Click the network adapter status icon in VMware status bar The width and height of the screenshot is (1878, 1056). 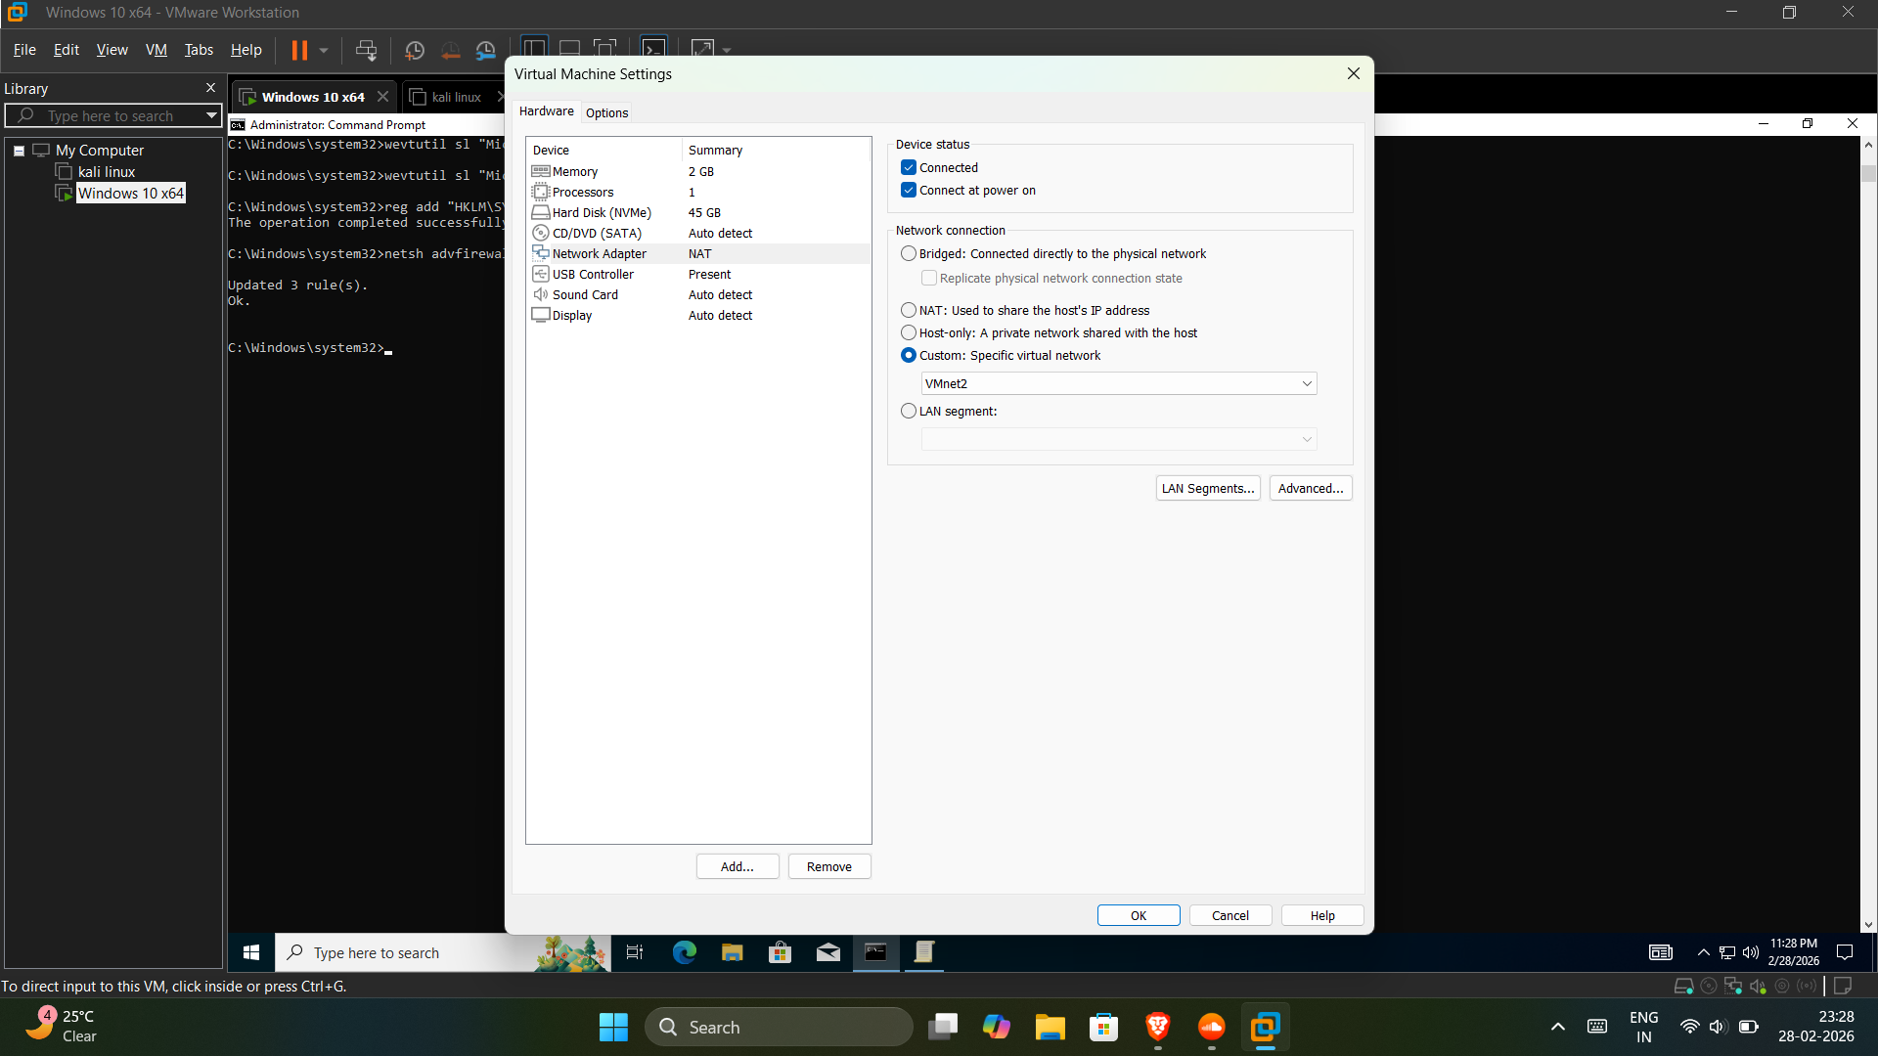(1733, 986)
